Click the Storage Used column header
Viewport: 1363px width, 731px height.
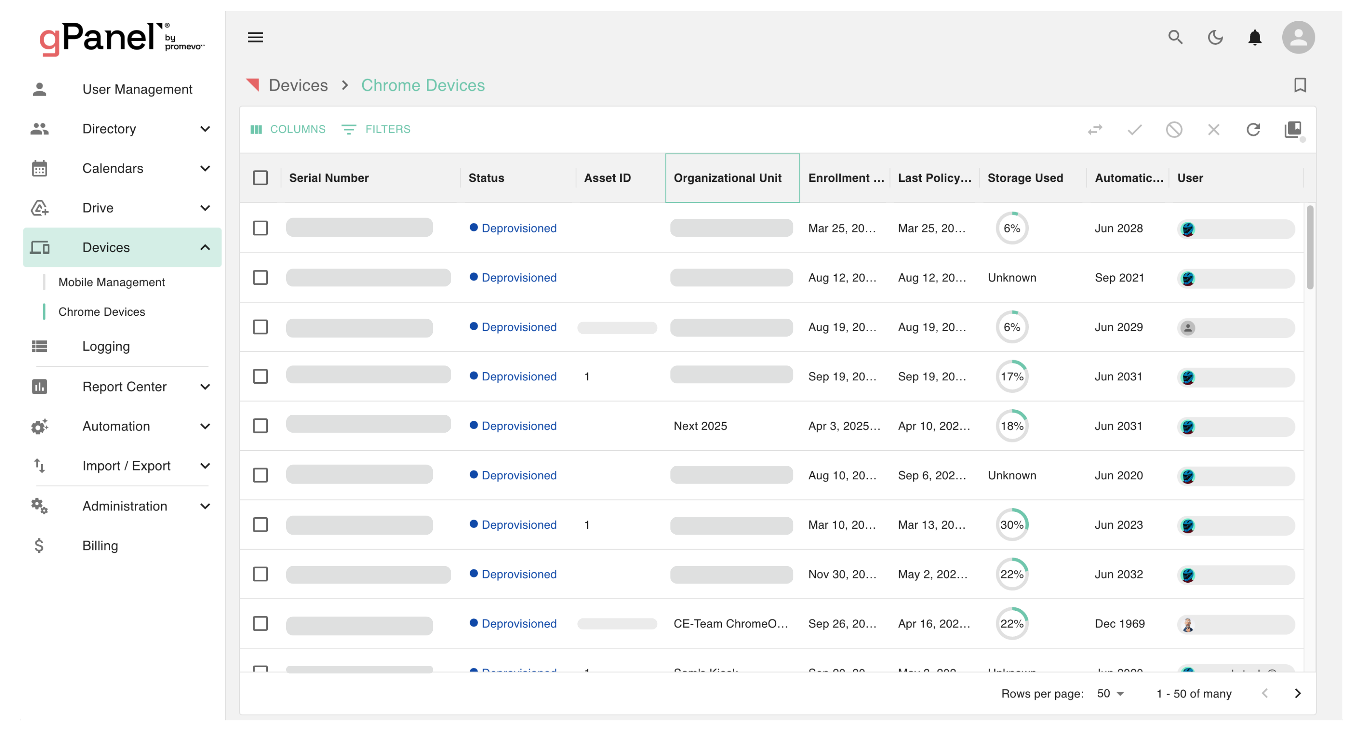pyautogui.click(x=1025, y=178)
